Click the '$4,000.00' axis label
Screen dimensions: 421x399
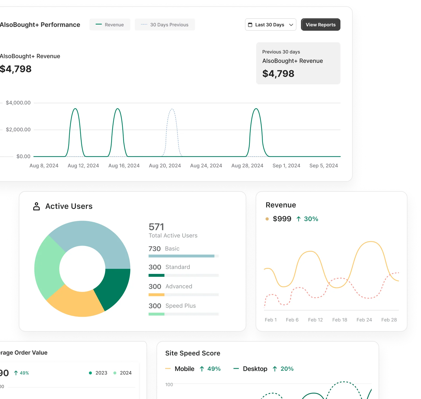tap(18, 103)
